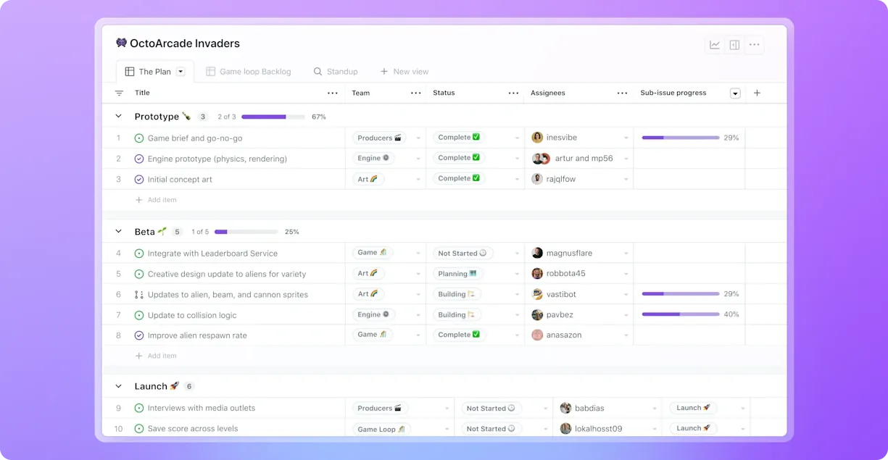
Task: Open Team dropdown for Update to collision logic
Action: click(418, 315)
